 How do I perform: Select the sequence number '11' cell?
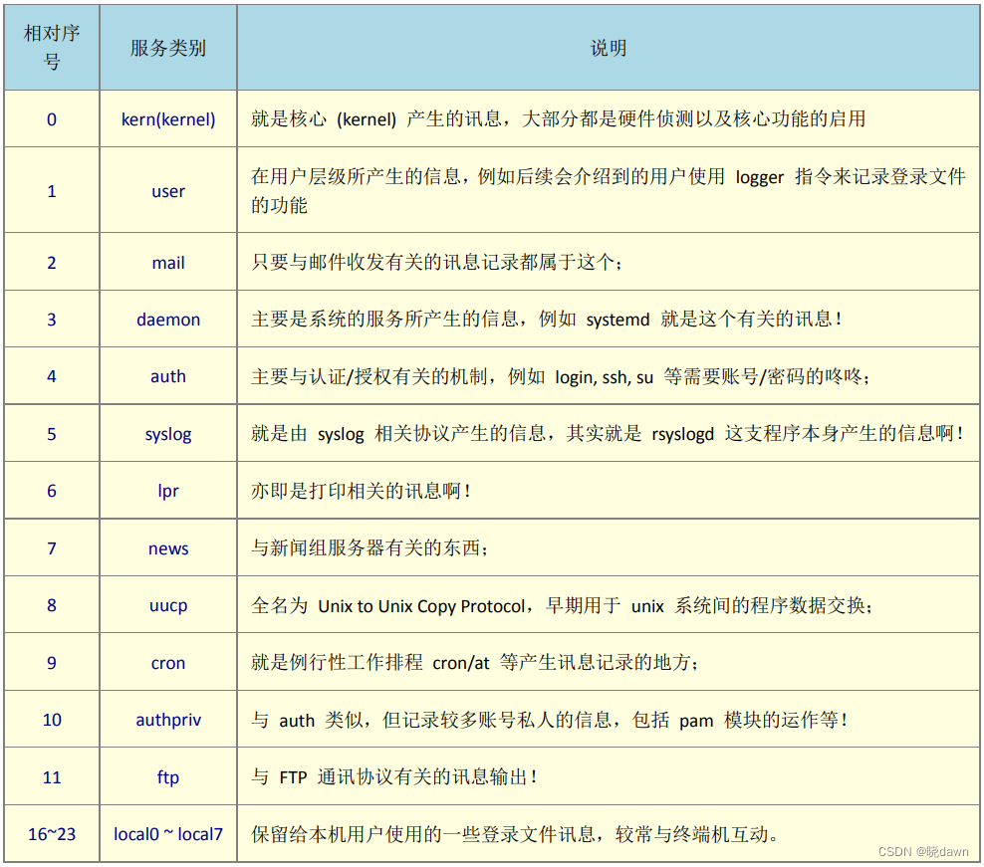point(52,777)
